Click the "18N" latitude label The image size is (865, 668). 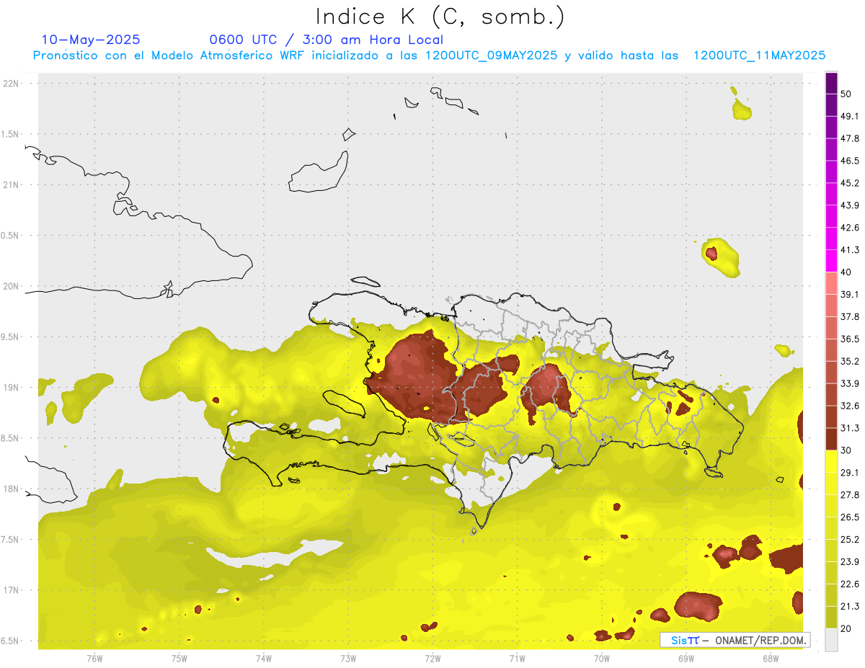click(11, 489)
